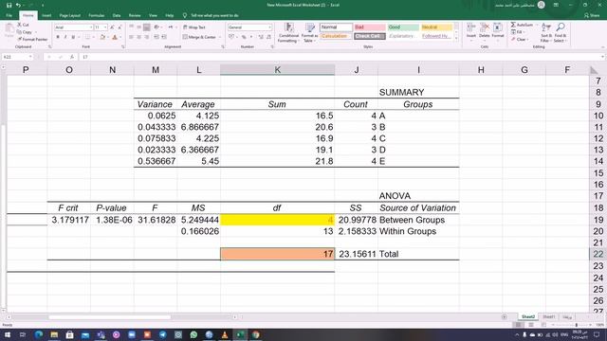Viewport: 607px width, 341px height.
Task: Switch to the Review tab
Action: [x=135, y=15]
